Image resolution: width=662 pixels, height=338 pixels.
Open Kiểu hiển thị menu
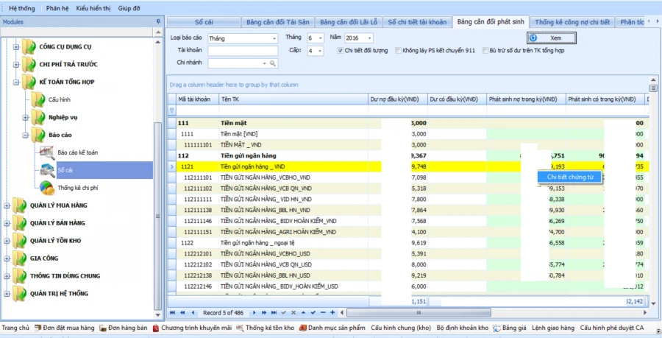coord(93,8)
